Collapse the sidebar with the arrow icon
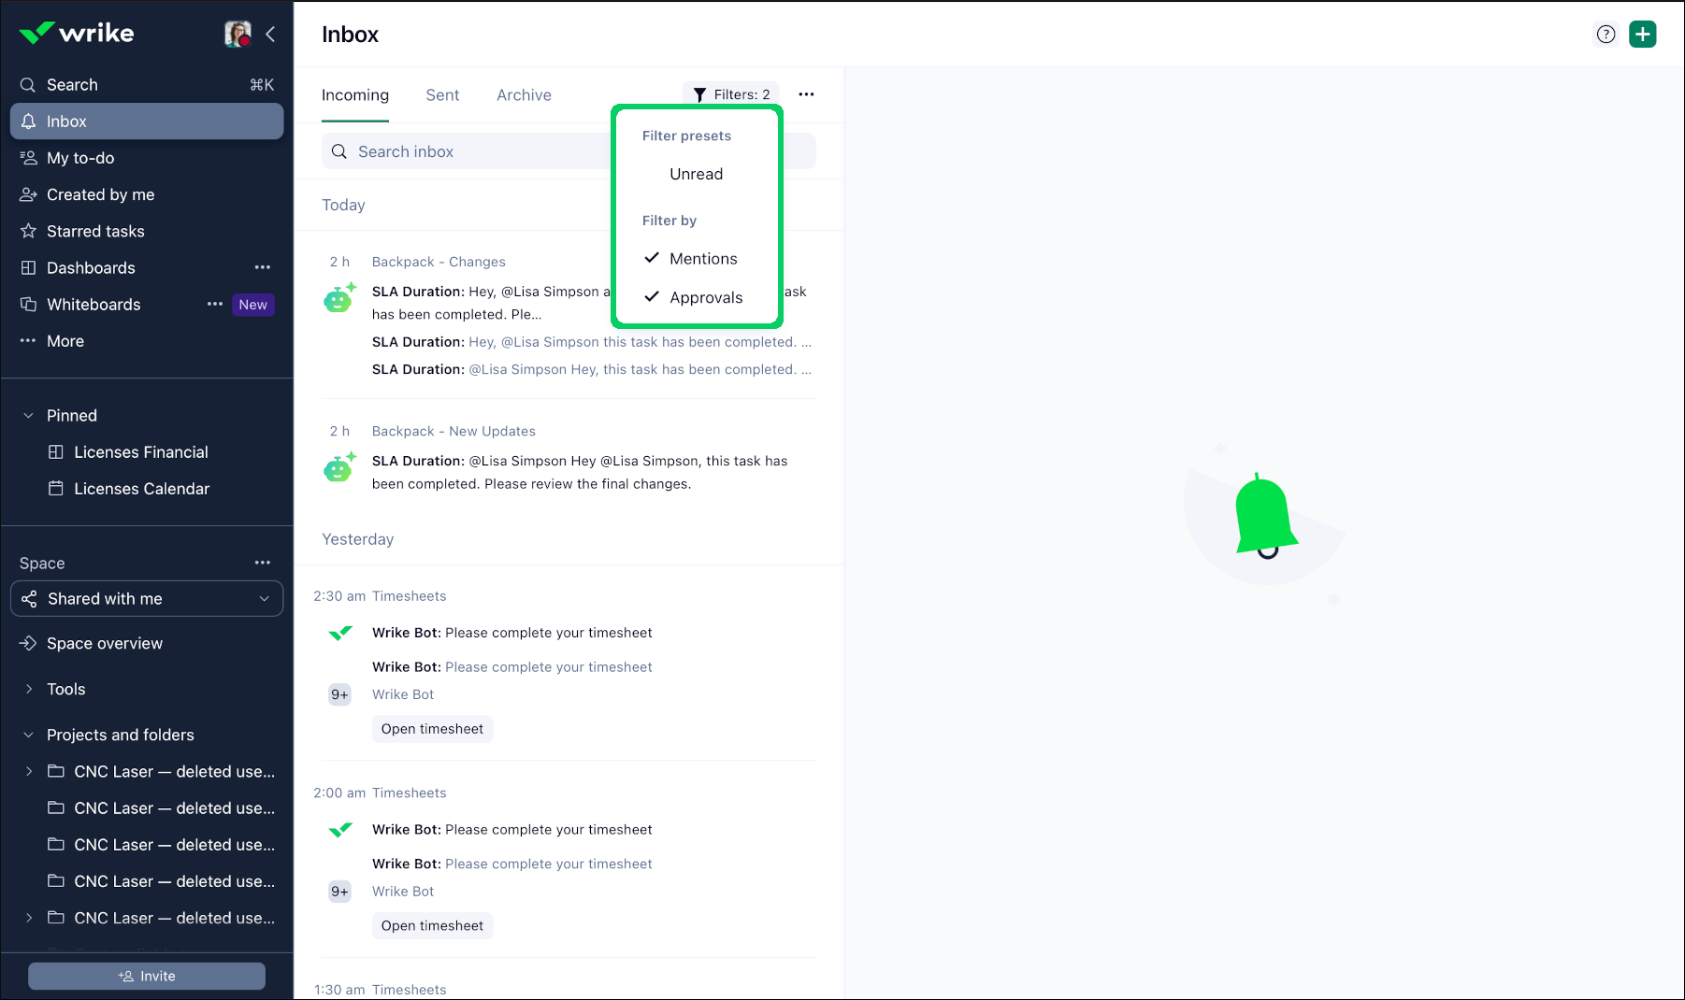 [x=270, y=35]
